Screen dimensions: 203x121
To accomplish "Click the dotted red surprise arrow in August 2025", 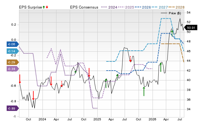I will click(130, 59).
